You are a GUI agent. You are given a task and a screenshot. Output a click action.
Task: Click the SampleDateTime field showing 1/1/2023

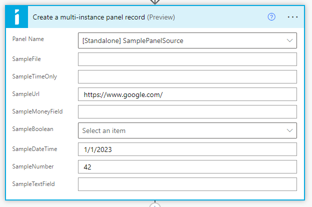tap(187, 149)
